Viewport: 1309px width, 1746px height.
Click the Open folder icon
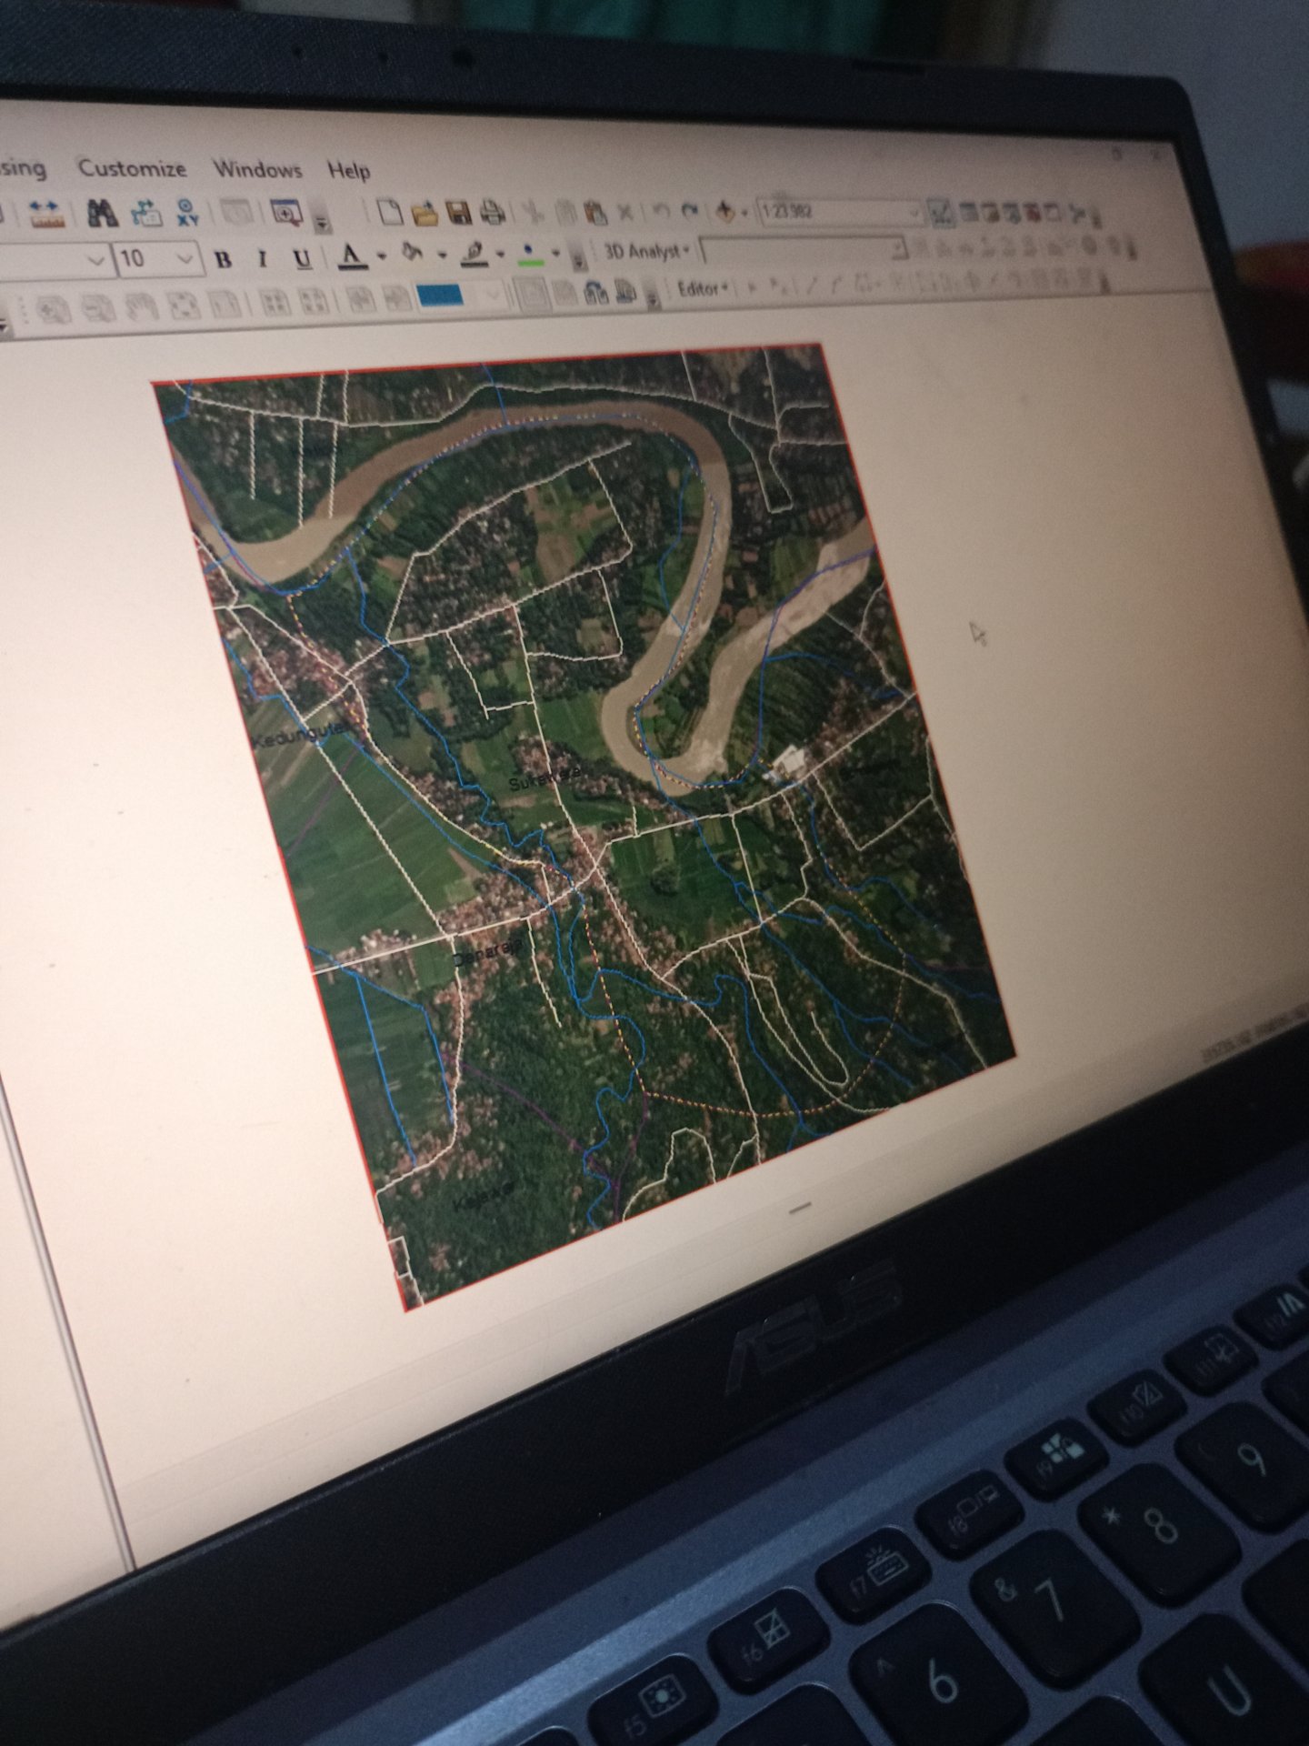point(425,214)
